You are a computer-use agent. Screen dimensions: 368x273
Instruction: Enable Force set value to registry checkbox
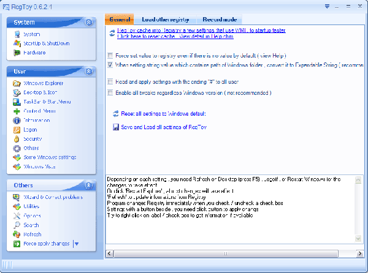(x=110, y=56)
